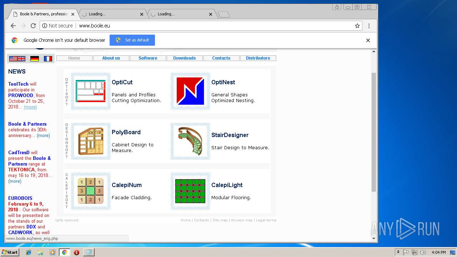Open the PolyBoard cabinet icon

pyautogui.click(x=91, y=141)
